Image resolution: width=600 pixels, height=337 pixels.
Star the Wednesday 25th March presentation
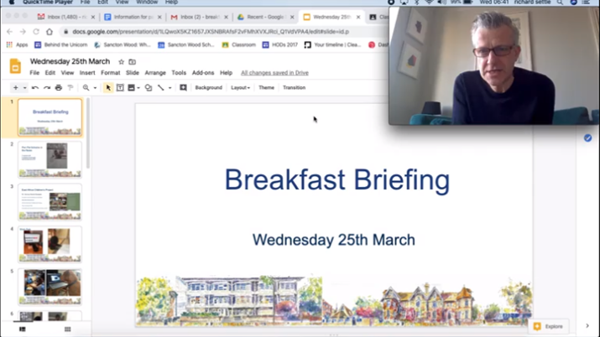pyautogui.click(x=122, y=61)
